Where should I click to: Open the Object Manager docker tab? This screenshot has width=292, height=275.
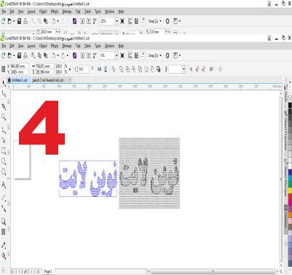tap(285, 177)
